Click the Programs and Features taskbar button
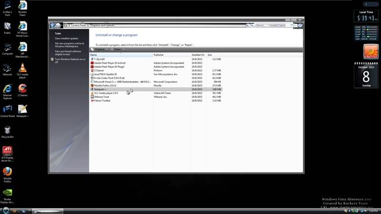381x214 pixels. click(48, 212)
